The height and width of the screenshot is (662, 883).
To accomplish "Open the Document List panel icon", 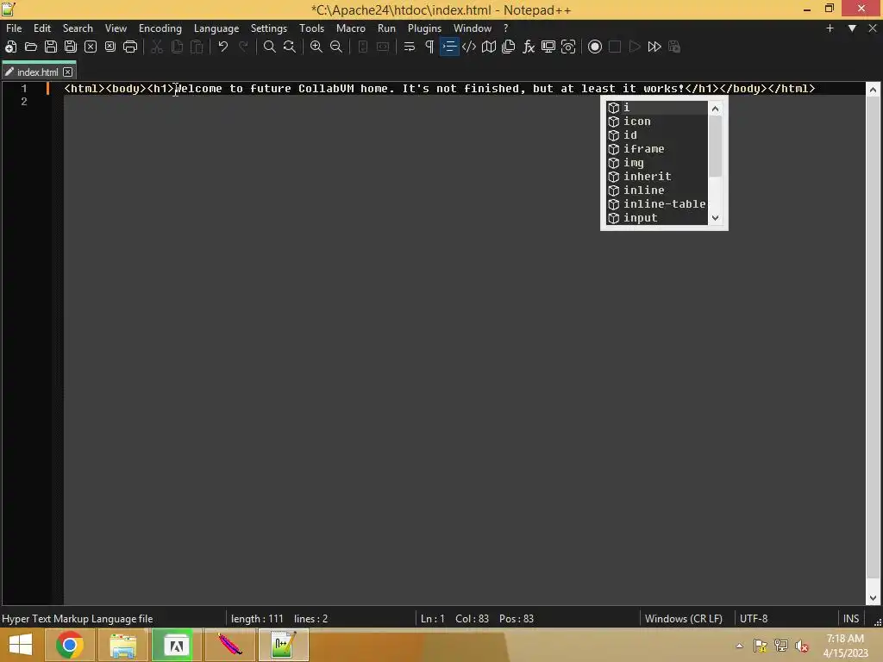I will 509,47.
